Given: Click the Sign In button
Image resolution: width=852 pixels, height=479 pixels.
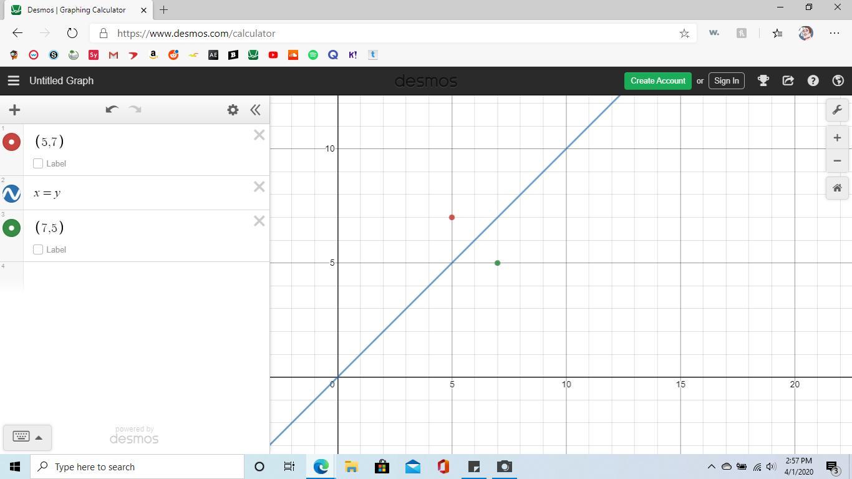Looking at the screenshot, I should click(727, 80).
